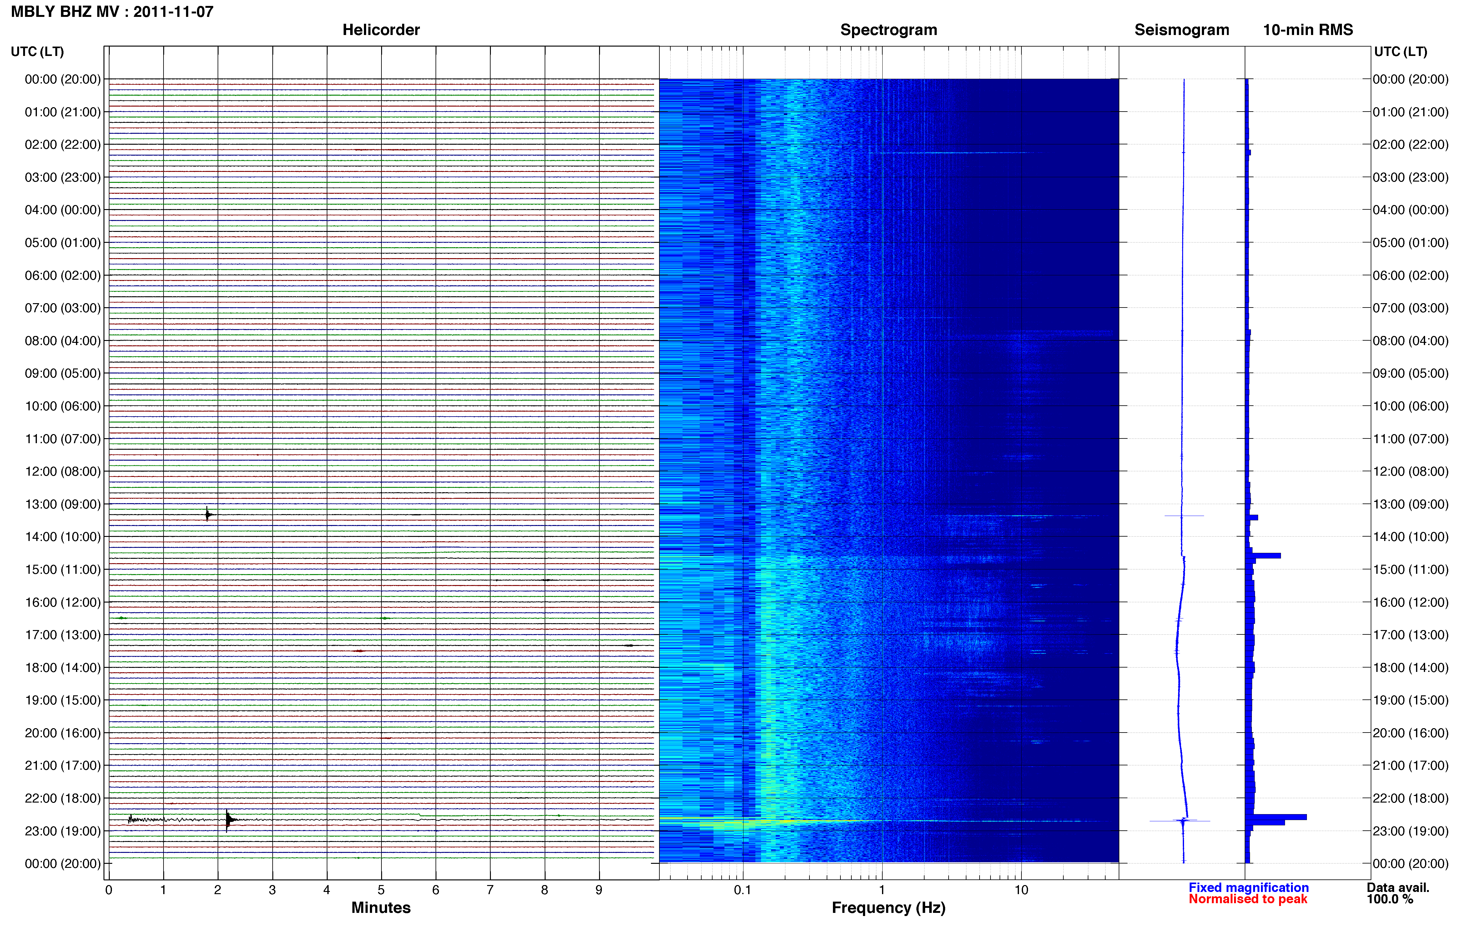Viewport: 1482px width, 926px height.
Task: Click the 10 tick label on the frequency axis
Action: 1021,890
